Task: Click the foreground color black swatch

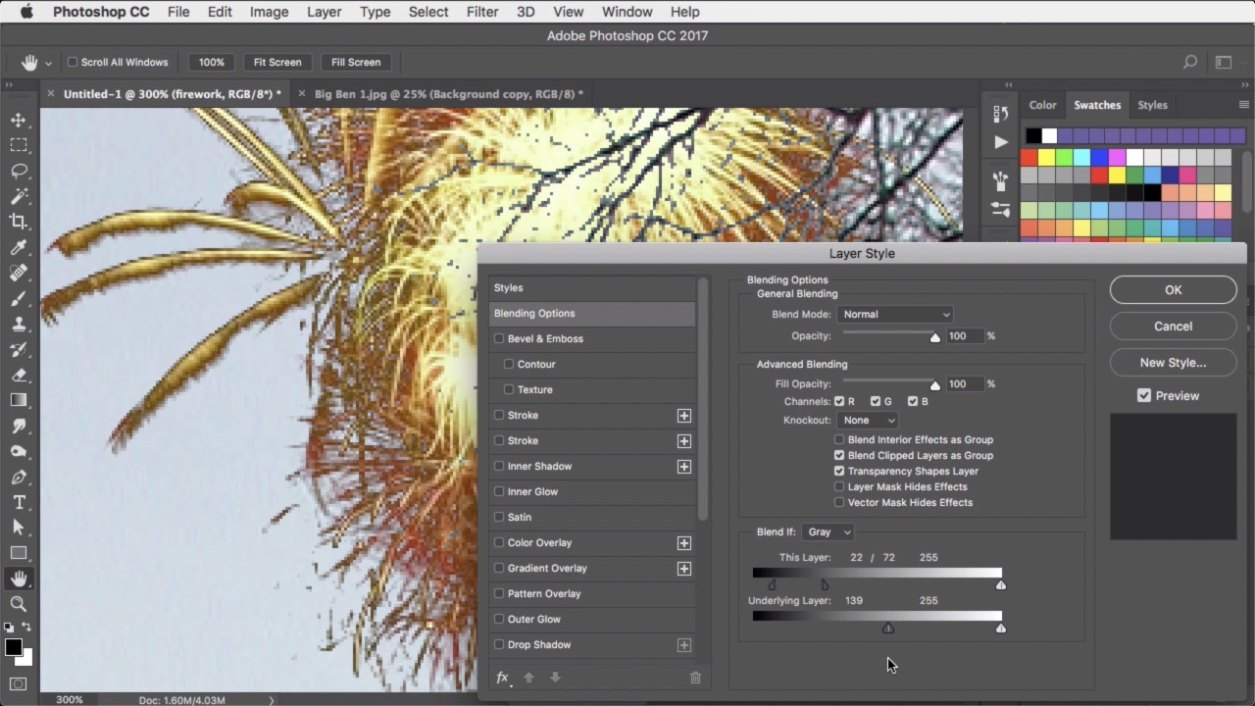Action: coord(13,647)
